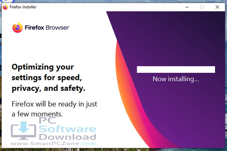The height and width of the screenshot is (151, 227).
Task: Click the Firefox icon in the title bar
Action: [x=5, y=7]
